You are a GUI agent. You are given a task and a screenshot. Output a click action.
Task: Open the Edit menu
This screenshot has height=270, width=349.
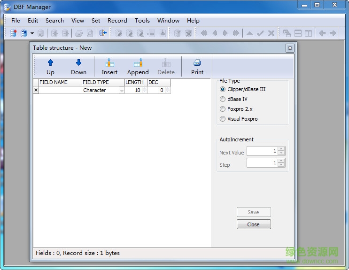pyautogui.click(x=33, y=21)
